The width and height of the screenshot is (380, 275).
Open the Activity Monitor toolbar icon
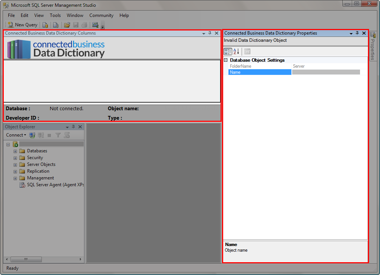click(x=95, y=25)
